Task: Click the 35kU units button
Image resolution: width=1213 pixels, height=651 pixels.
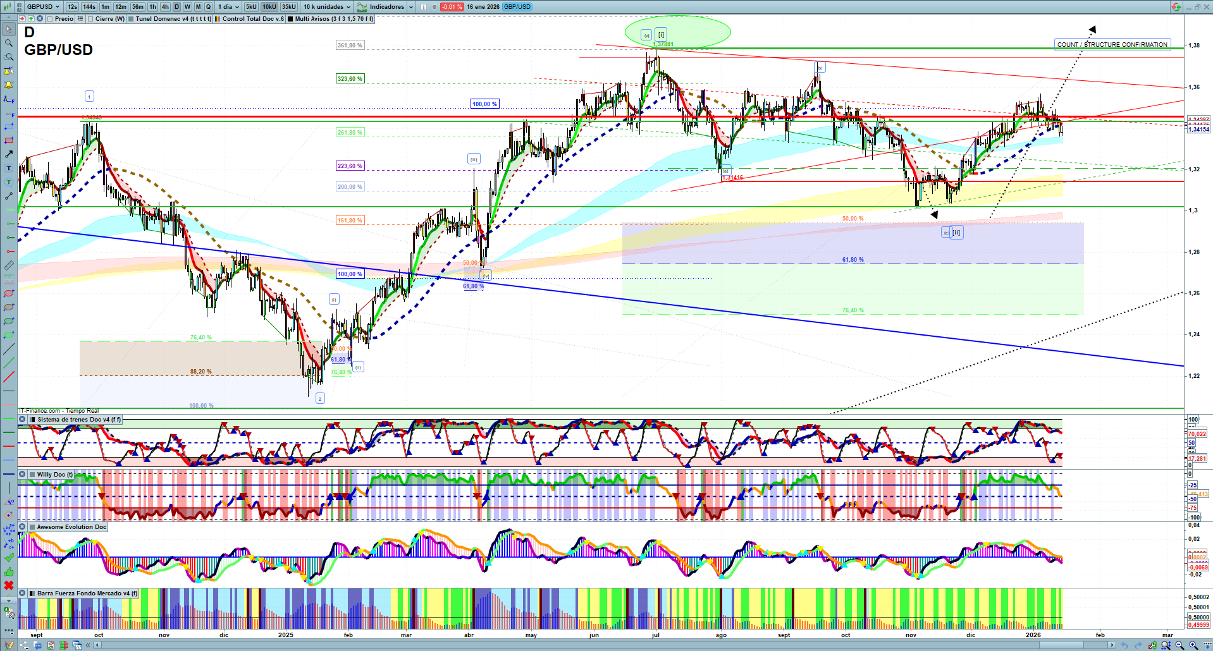Action: pyautogui.click(x=288, y=7)
